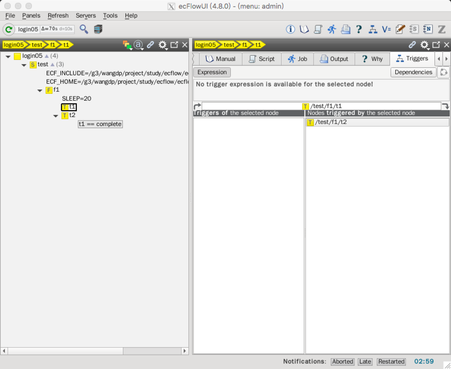Open gear settings menu in info panel
Screen dimensions: 451x369
pos(425,45)
